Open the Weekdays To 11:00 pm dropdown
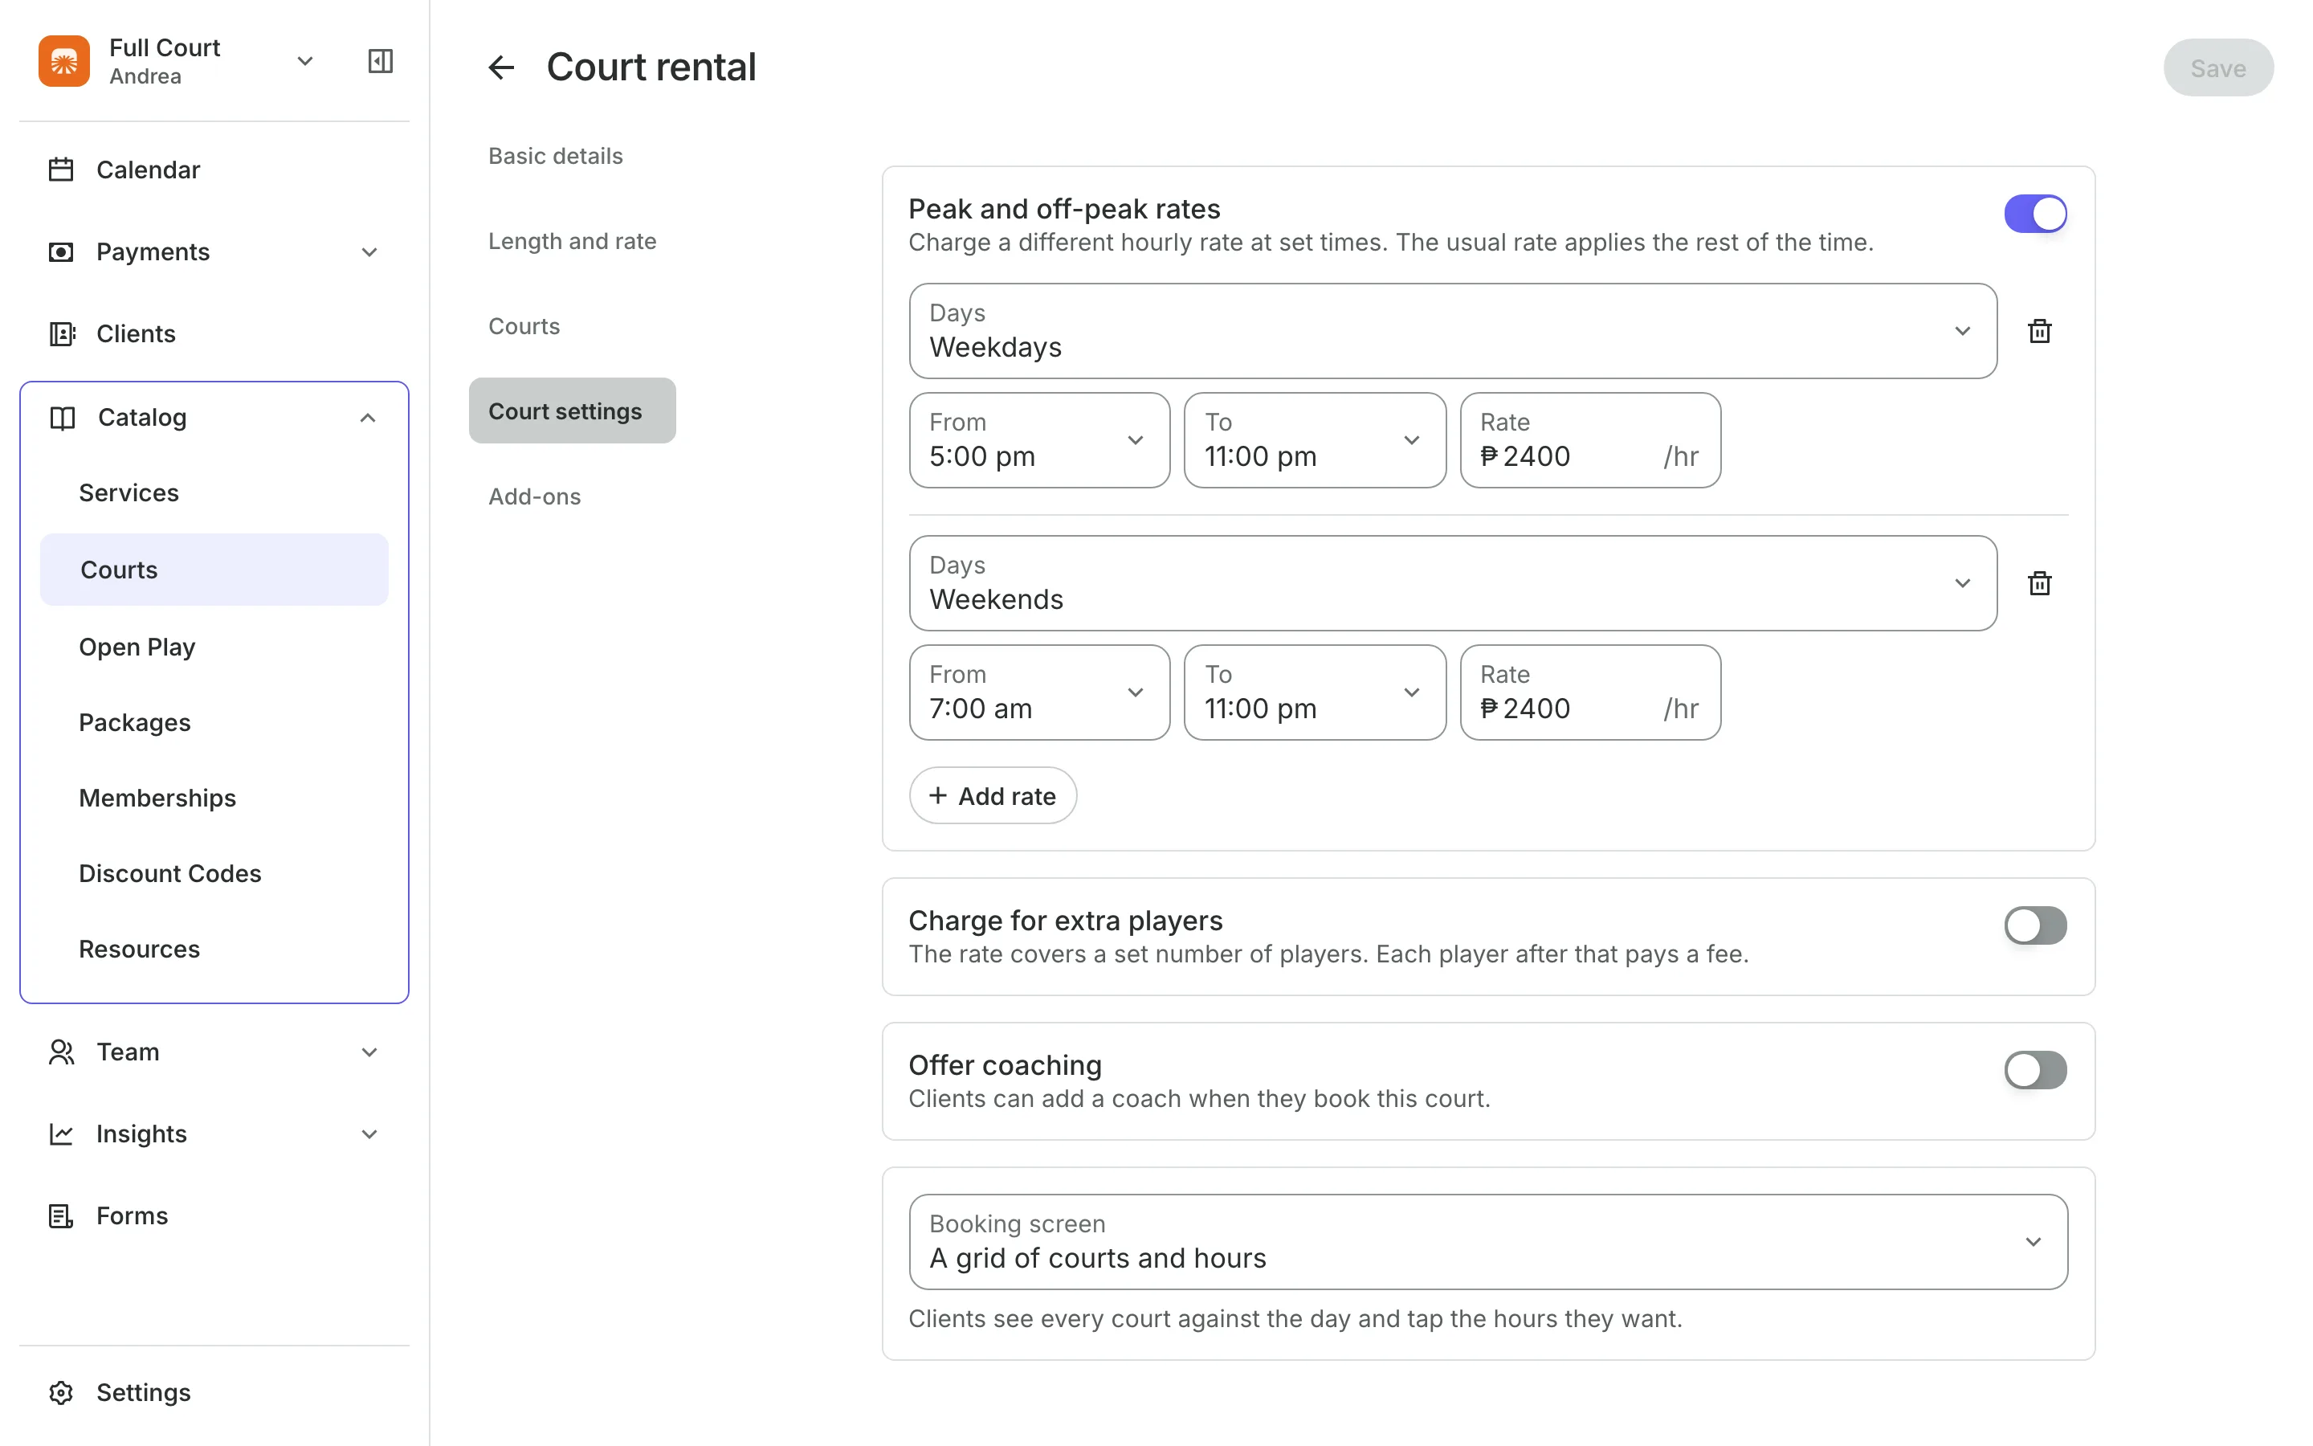Image resolution: width=2313 pixels, height=1446 pixels. click(x=1316, y=440)
